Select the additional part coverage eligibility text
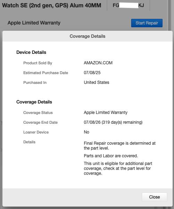The image size is (174, 209). [x=118, y=168]
